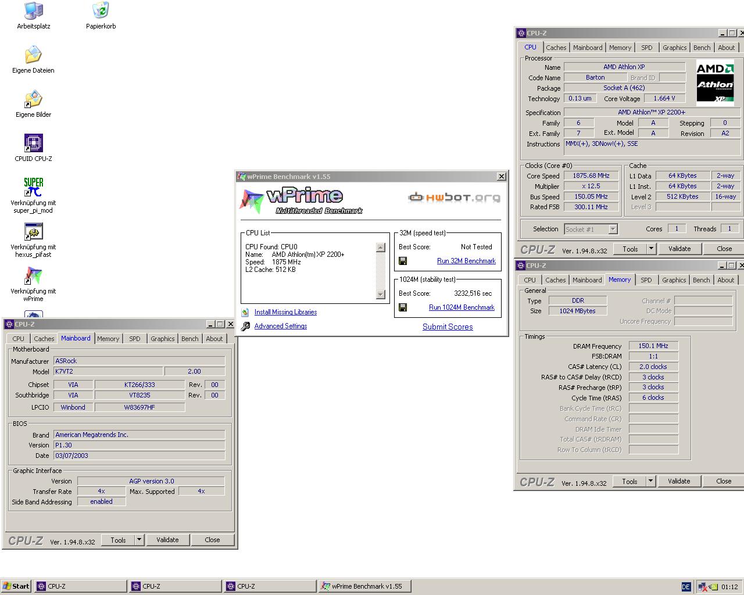744x595 pixels.
Task: Click the BIOS date value 03/07/2003
Action: pyautogui.click(x=139, y=456)
